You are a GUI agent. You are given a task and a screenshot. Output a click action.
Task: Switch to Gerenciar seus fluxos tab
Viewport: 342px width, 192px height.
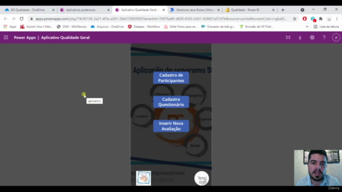click(195, 10)
